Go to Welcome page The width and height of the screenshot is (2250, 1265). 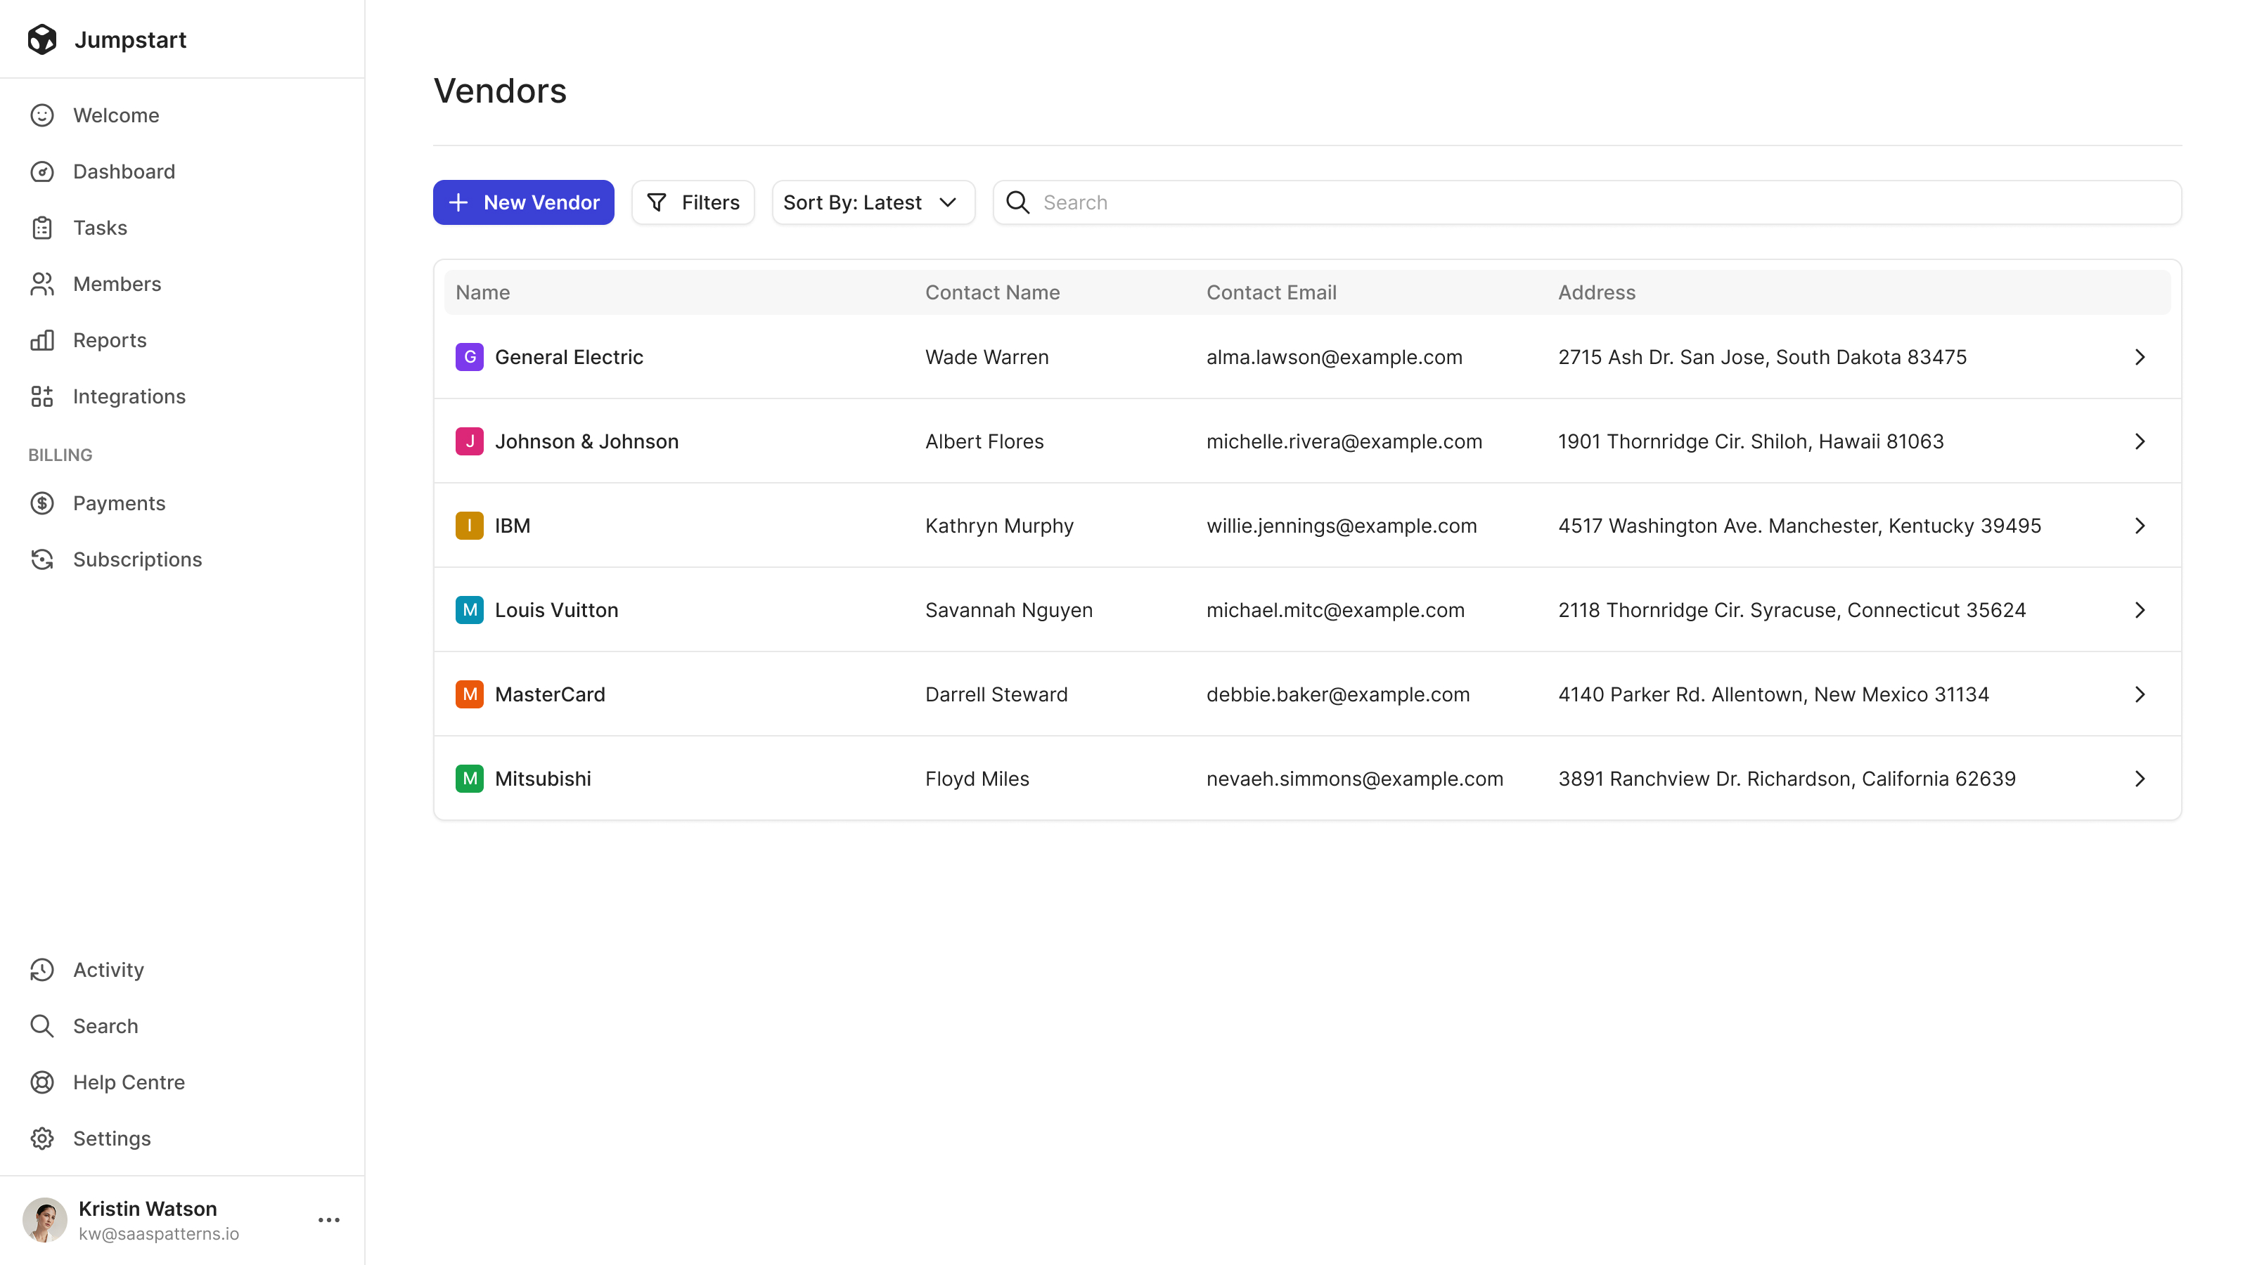click(116, 115)
